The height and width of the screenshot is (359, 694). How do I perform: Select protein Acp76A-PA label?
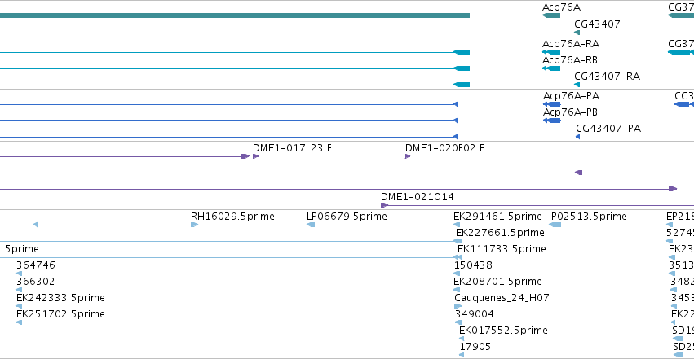(x=572, y=96)
